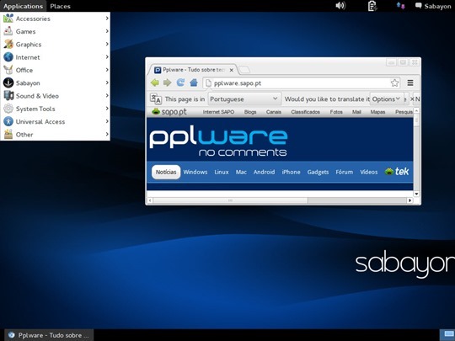Click the browser horizontal scrollbar thumb
455x341 pixels.
click(x=230, y=200)
